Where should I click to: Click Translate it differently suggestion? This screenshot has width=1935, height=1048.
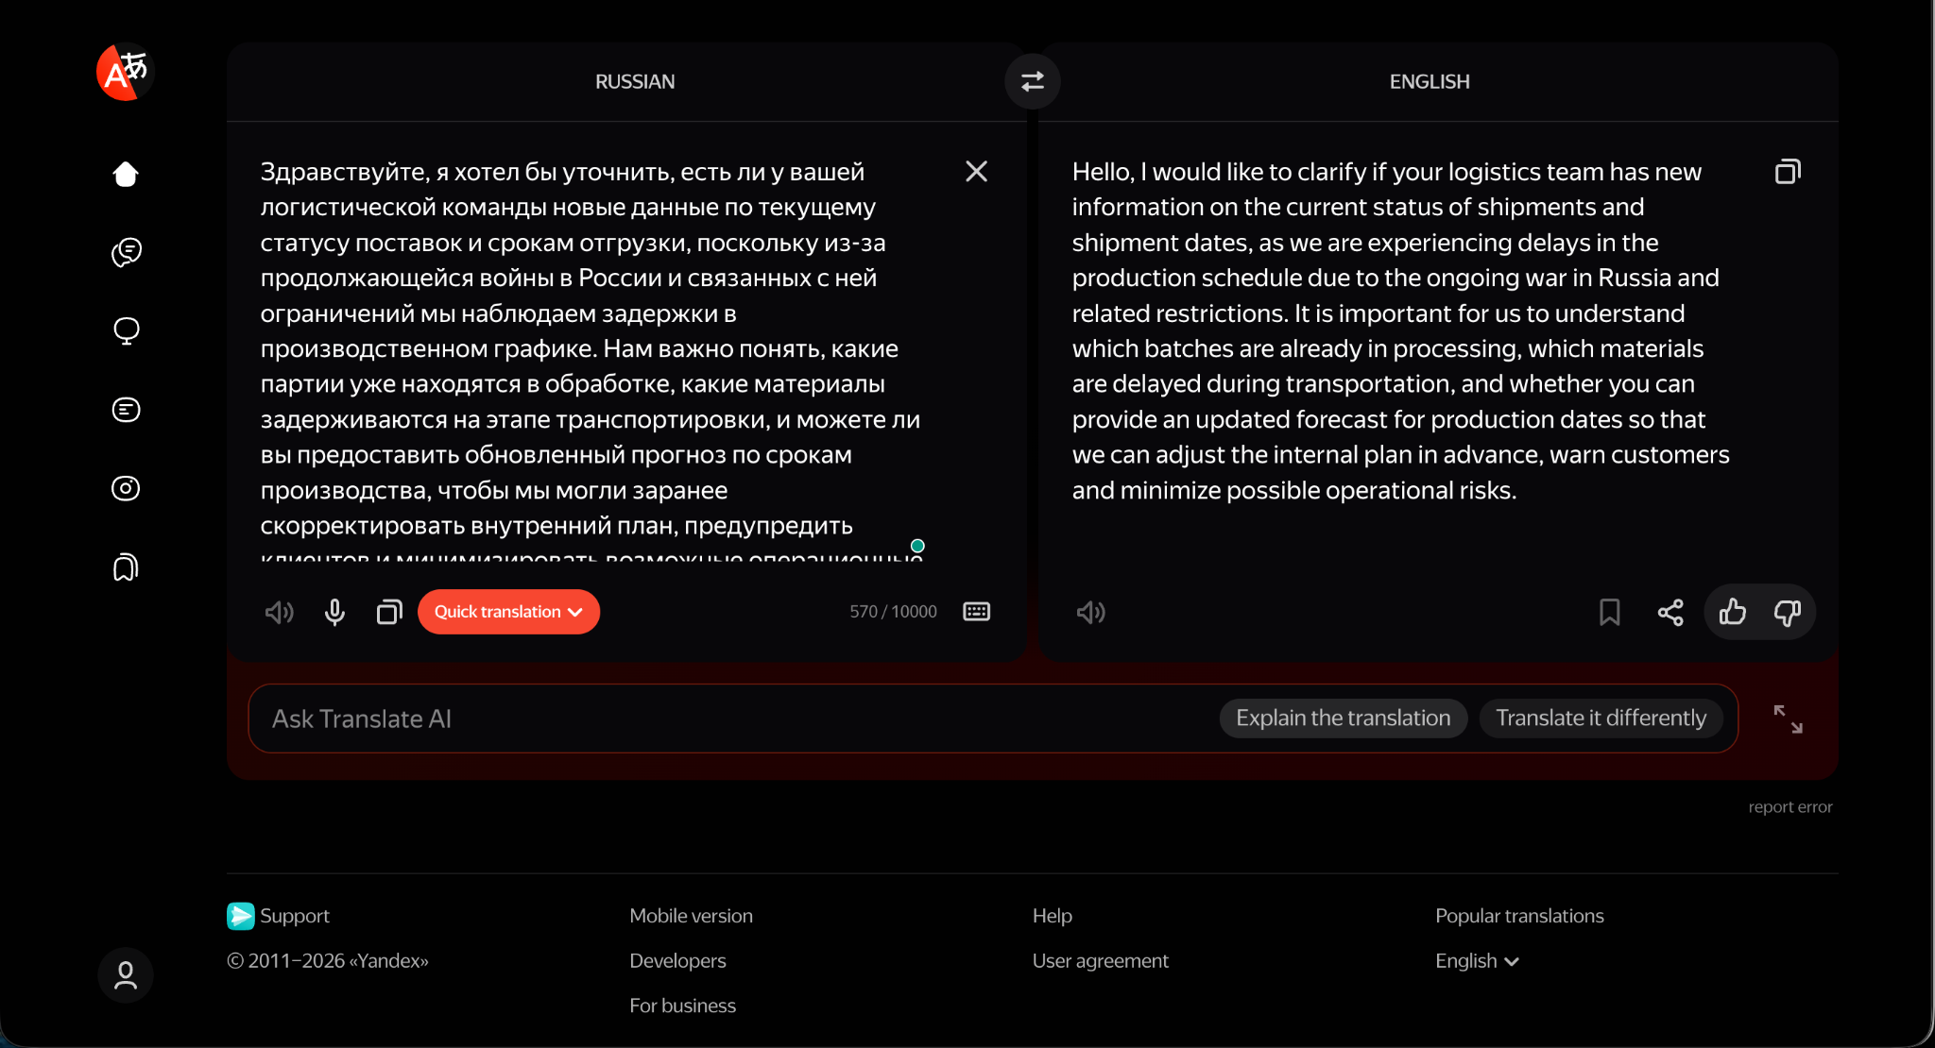1601,718
